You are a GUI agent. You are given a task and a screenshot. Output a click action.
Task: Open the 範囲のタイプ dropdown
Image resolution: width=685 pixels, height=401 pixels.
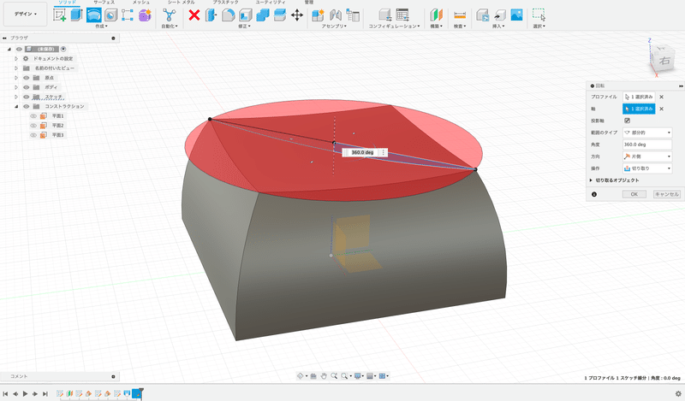647,133
